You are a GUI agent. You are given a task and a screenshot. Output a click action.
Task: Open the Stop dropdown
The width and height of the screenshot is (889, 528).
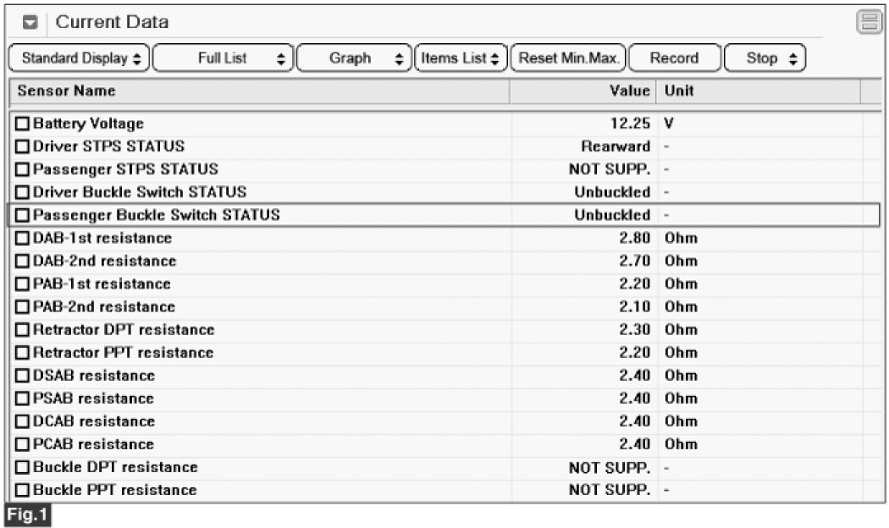[765, 58]
